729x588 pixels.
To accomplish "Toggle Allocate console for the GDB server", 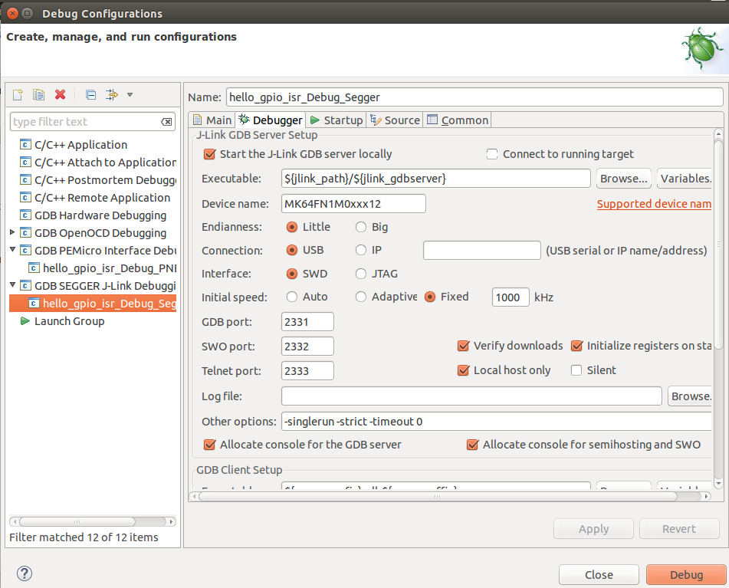I will pos(210,445).
